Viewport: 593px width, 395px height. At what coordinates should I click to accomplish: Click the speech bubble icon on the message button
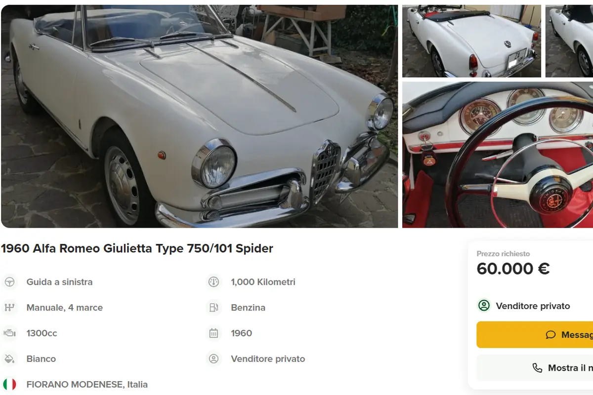(x=551, y=335)
